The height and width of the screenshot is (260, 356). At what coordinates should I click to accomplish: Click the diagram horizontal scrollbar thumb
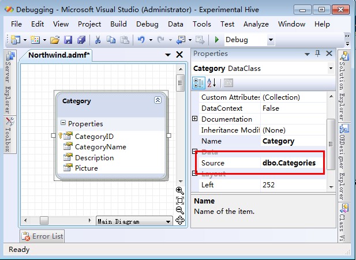(x=44, y=221)
